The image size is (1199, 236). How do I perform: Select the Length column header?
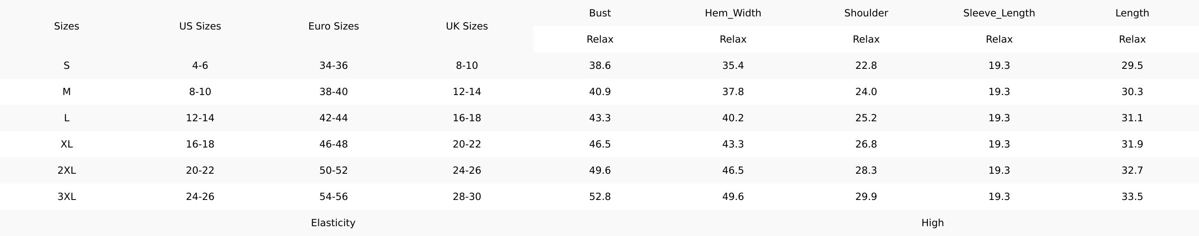tap(1132, 13)
